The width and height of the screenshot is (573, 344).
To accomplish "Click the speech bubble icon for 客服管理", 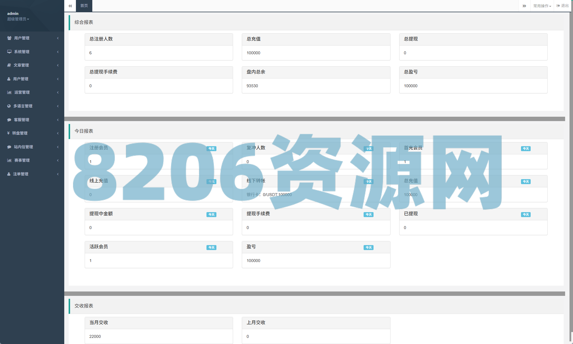I will (9, 120).
